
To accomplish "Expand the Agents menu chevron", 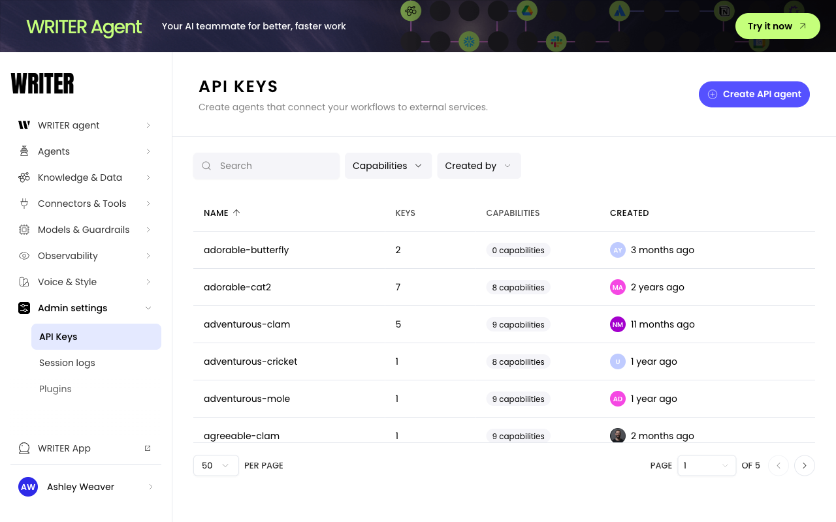I will (x=148, y=151).
